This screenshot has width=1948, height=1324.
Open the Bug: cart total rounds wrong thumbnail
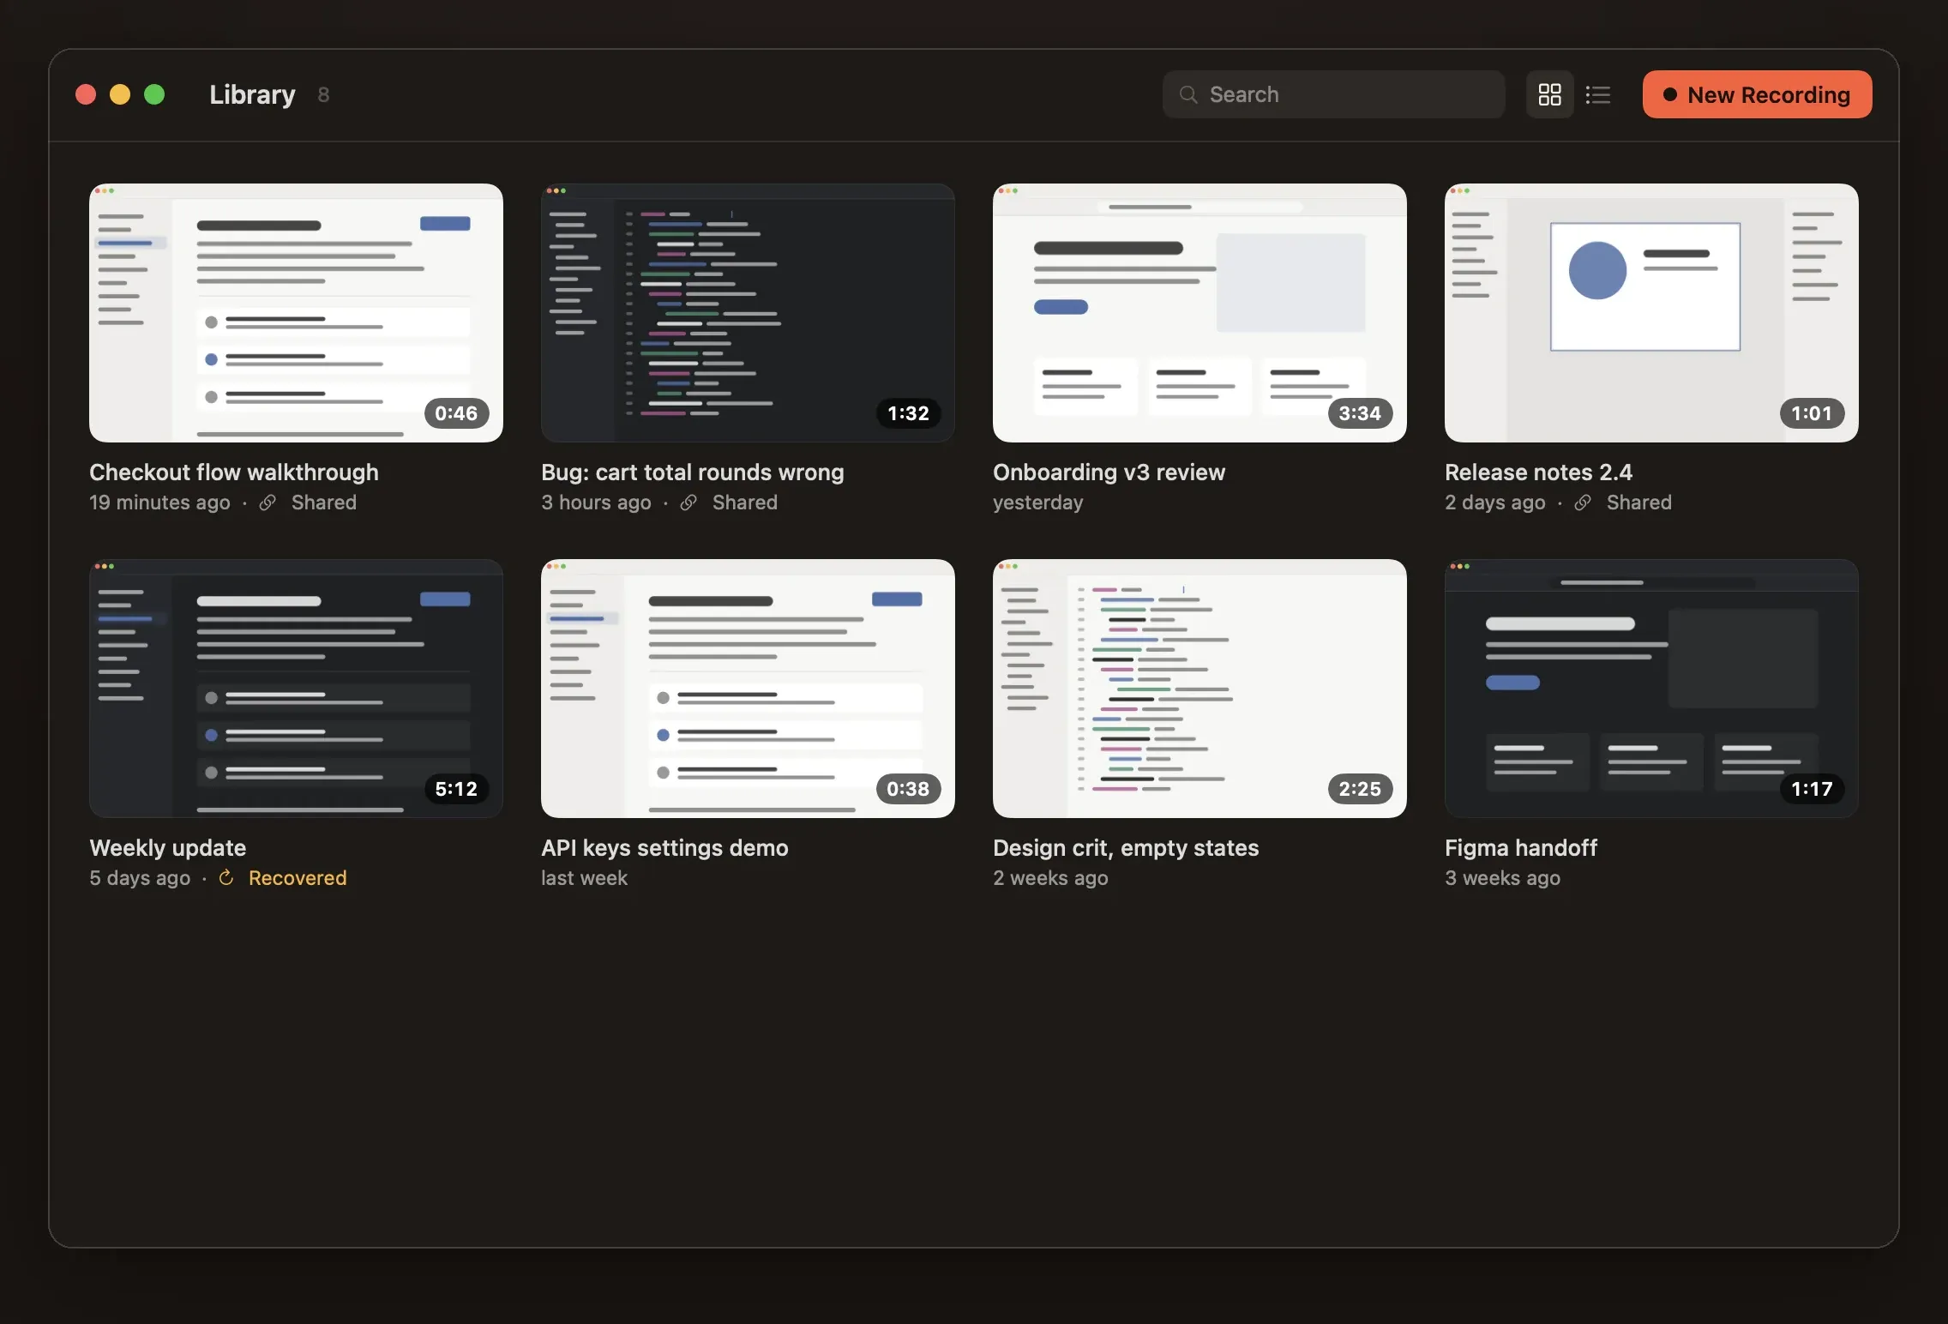[x=748, y=313]
